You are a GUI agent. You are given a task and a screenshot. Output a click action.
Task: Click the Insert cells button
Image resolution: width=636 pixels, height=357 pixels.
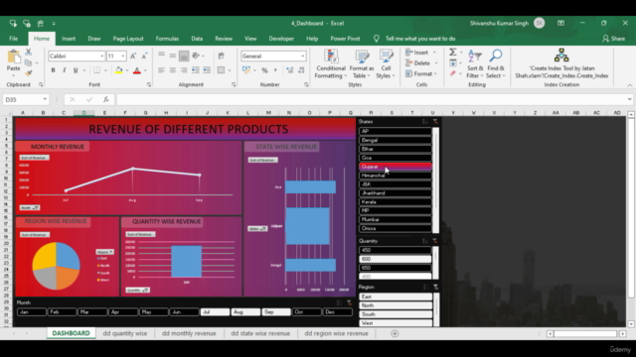click(417, 53)
